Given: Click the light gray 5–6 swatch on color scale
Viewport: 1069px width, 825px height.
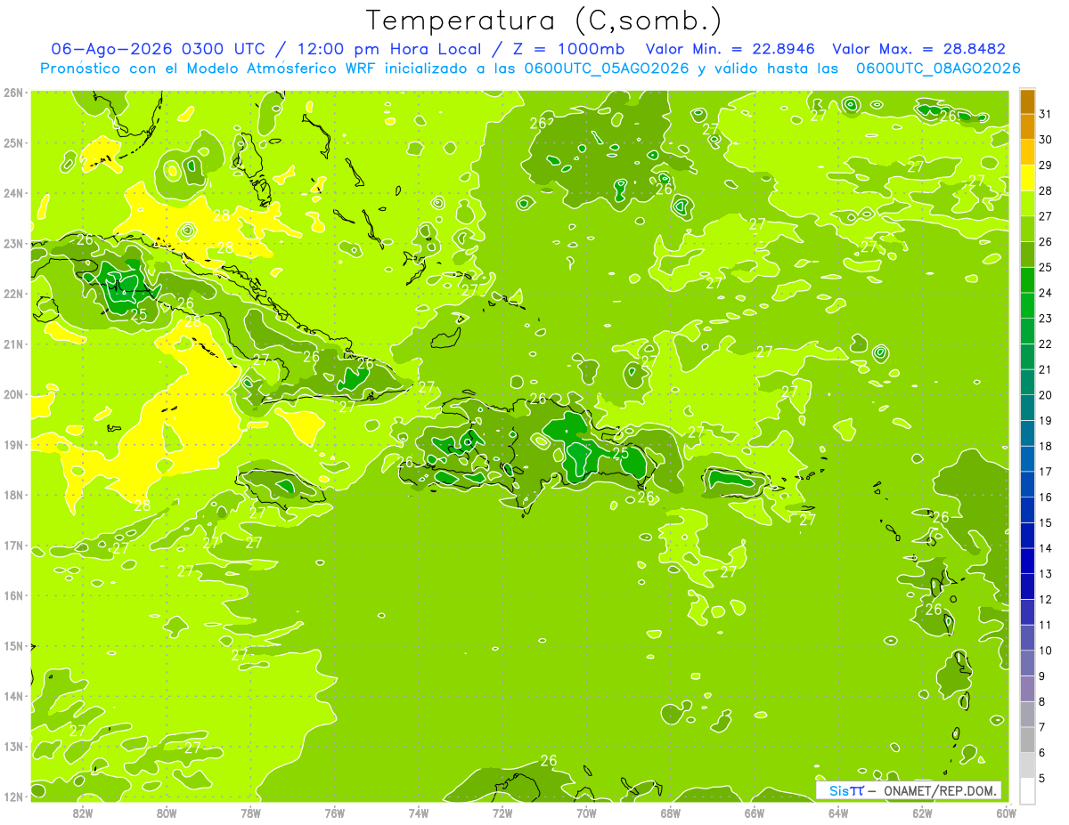Looking at the screenshot, I should [1027, 765].
